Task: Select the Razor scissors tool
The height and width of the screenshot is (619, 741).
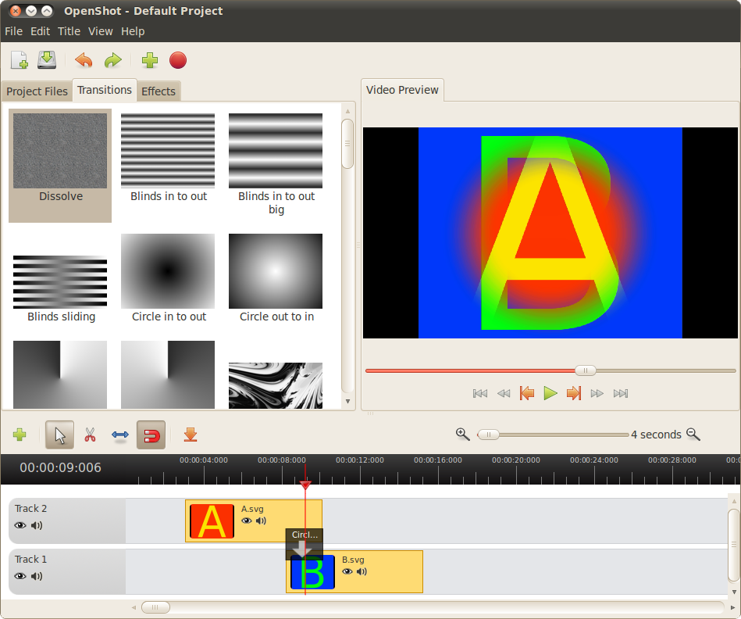Action: click(x=90, y=435)
